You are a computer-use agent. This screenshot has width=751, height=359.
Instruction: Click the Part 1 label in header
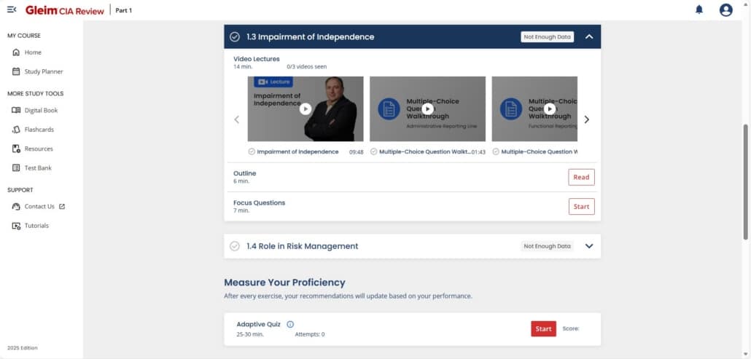(123, 10)
